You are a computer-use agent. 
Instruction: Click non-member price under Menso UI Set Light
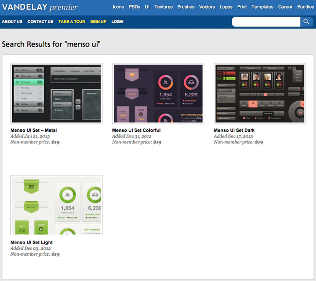pyautogui.click(x=35, y=254)
